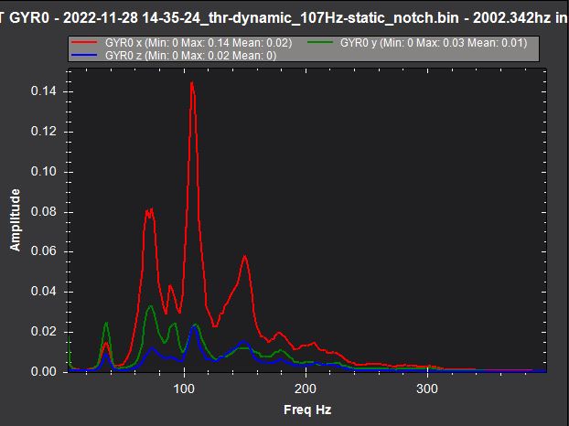This screenshot has height=426, width=569.
Task: Click the GYR0 y legend entry
Action: coord(417,43)
